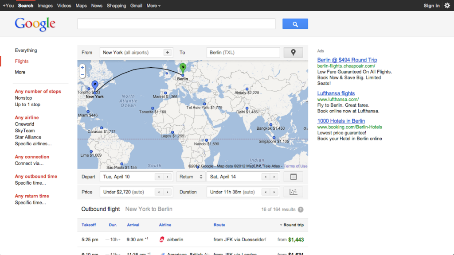Expand the More menu in top bar

pos(153,6)
